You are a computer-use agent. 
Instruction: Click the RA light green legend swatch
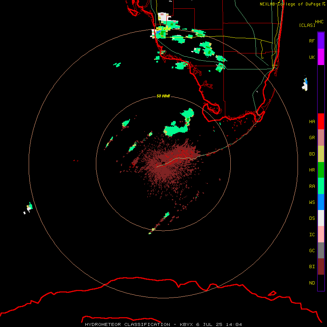click(x=321, y=186)
